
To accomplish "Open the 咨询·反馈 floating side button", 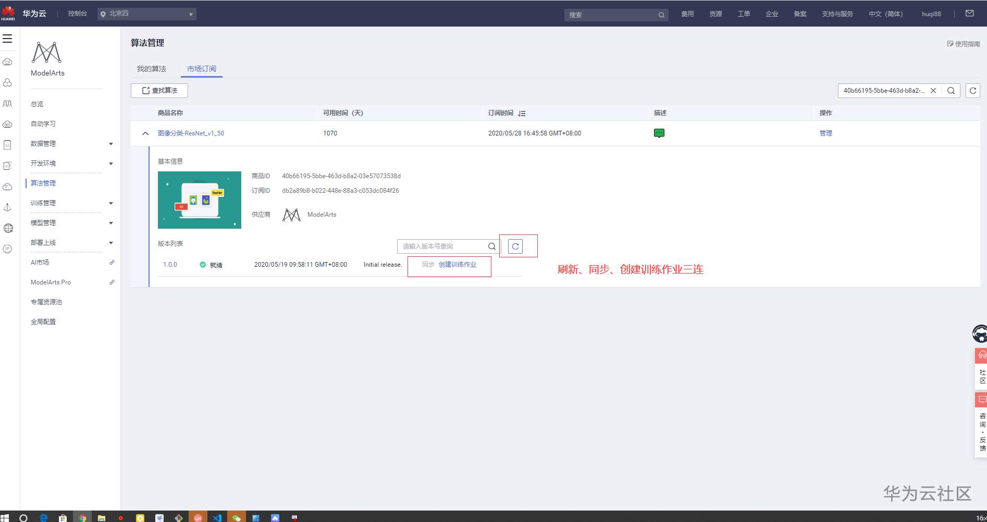I will tap(981, 425).
